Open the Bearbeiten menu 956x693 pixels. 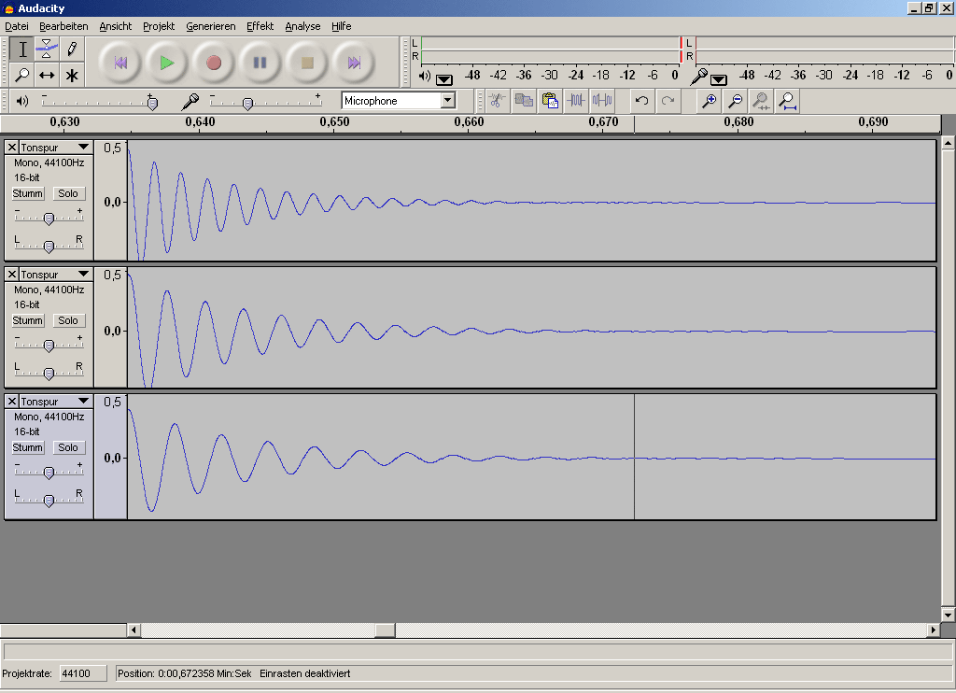coord(63,26)
